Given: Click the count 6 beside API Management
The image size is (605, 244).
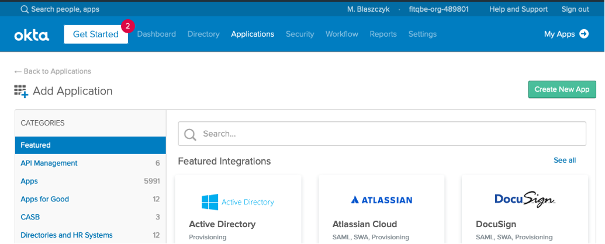Looking at the screenshot, I should 157,163.
